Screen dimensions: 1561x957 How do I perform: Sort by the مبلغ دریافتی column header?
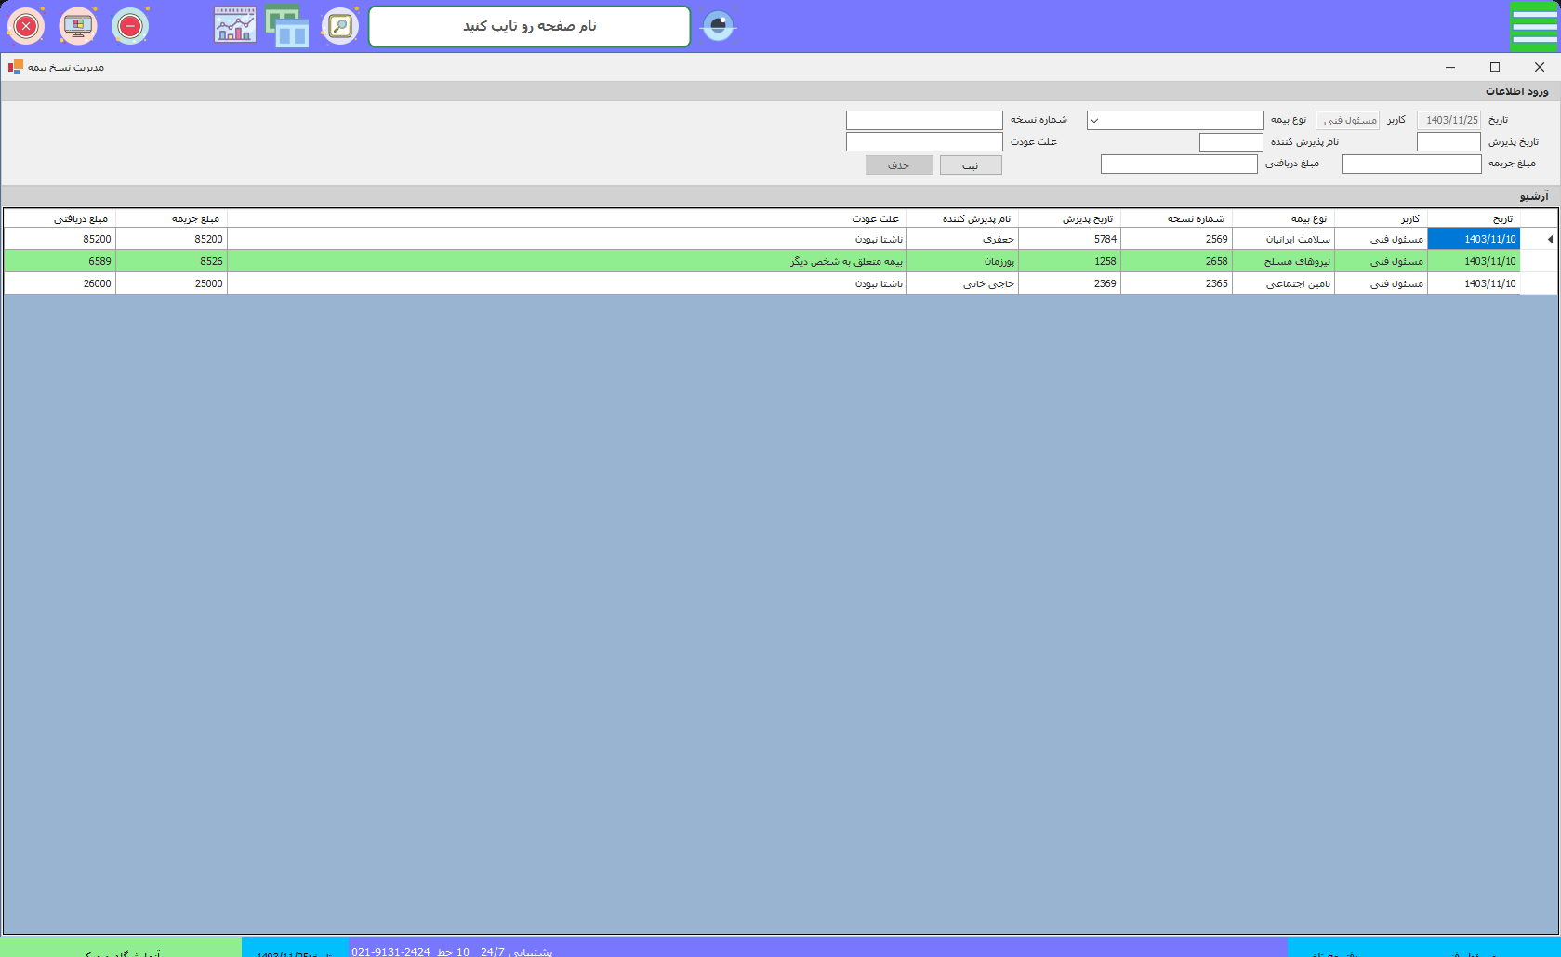(60, 218)
